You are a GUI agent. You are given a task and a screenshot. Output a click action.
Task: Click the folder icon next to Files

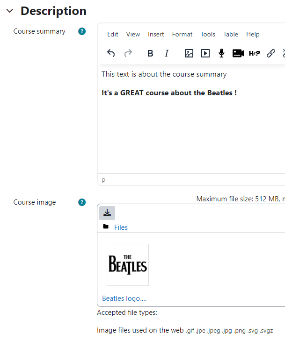[x=106, y=227]
